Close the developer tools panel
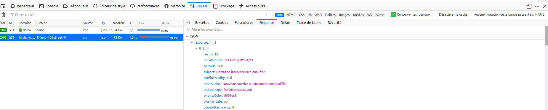The width and height of the screenshot is (548, 110). (544, 6)
